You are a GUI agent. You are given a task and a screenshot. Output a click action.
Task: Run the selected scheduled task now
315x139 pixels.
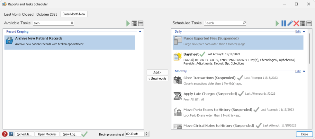[277, 23]
